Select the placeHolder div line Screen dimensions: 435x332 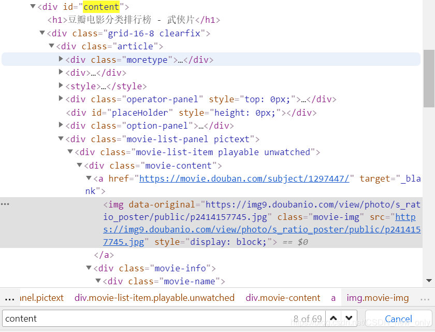coord(191,113)
